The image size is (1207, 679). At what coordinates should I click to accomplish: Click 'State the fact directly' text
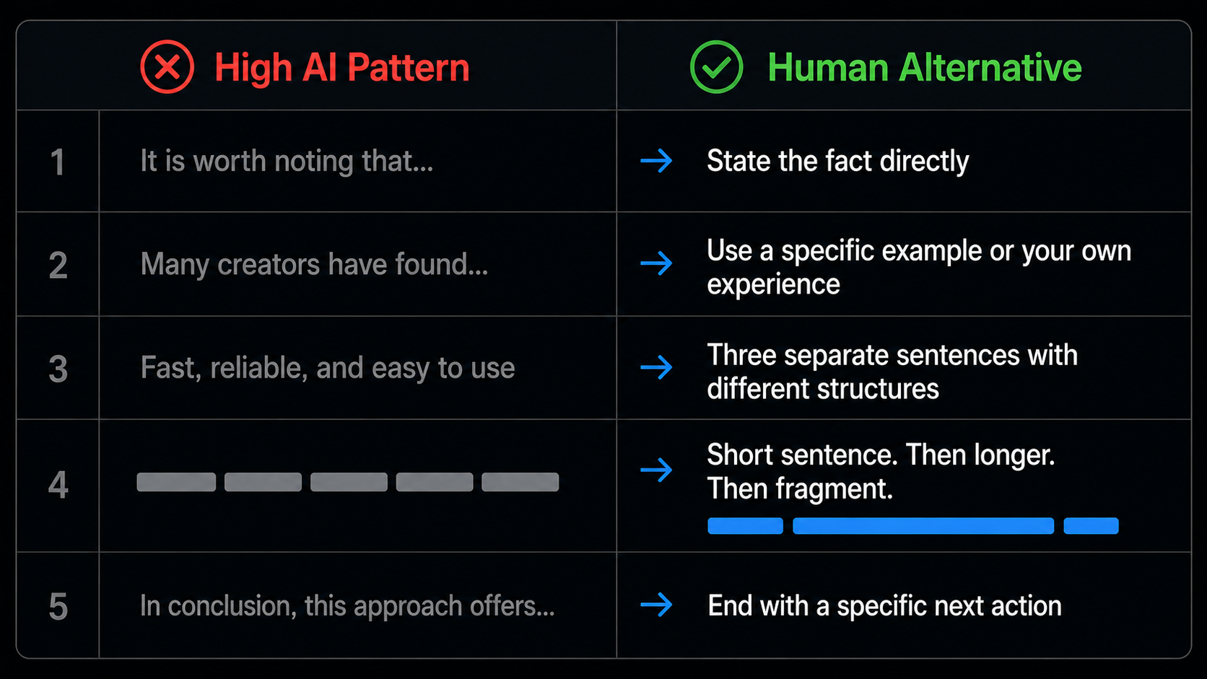[x=837, y=161]
